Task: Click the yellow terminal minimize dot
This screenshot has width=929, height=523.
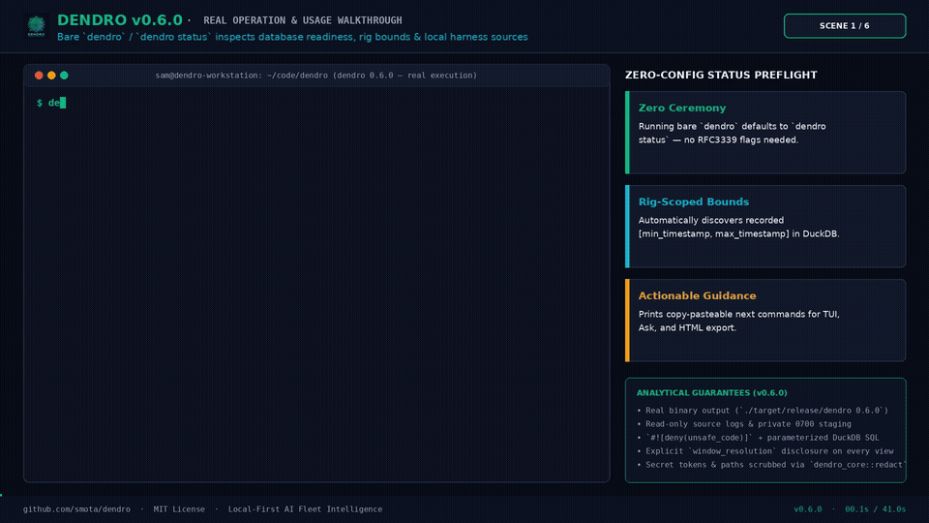Action: click(x=51, y=76)
